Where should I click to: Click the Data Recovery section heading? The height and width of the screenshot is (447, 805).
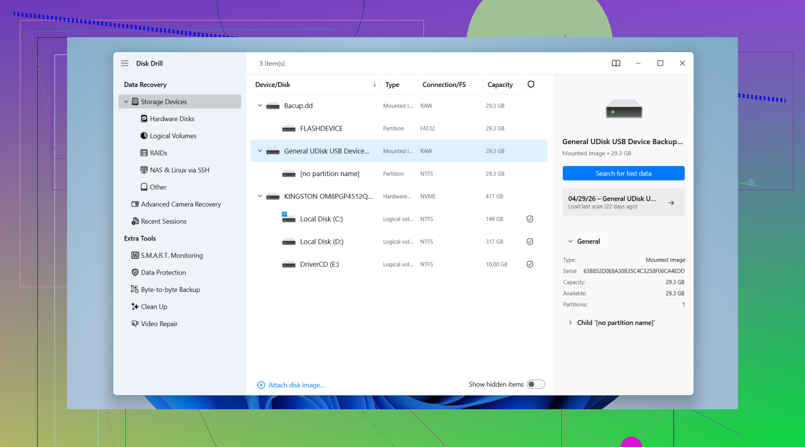[145, 84]
